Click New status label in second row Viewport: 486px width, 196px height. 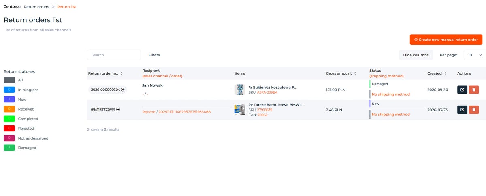375,104
